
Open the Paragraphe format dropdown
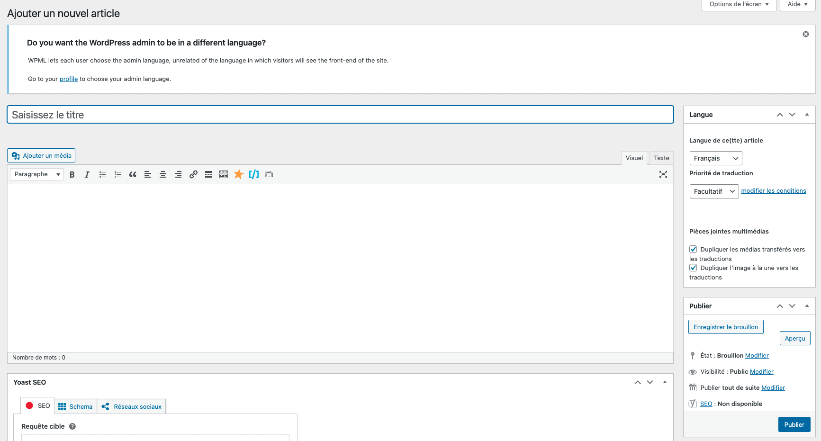click(36, 174)
